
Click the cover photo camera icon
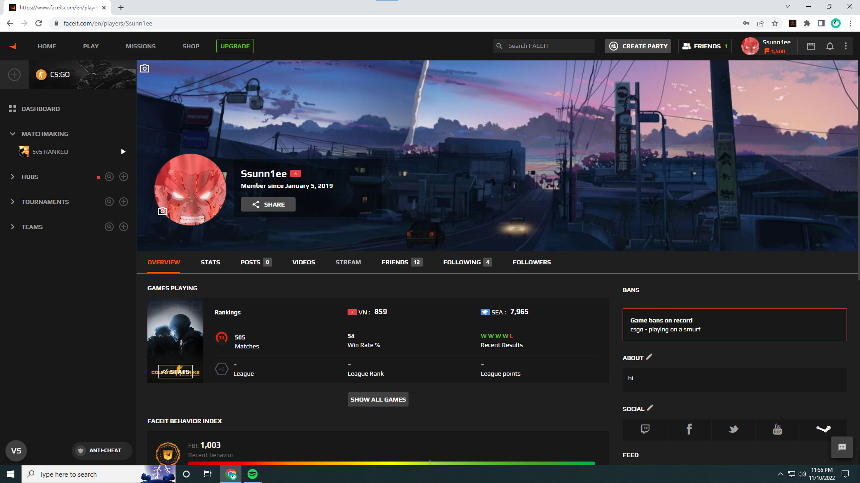(145, 68)
